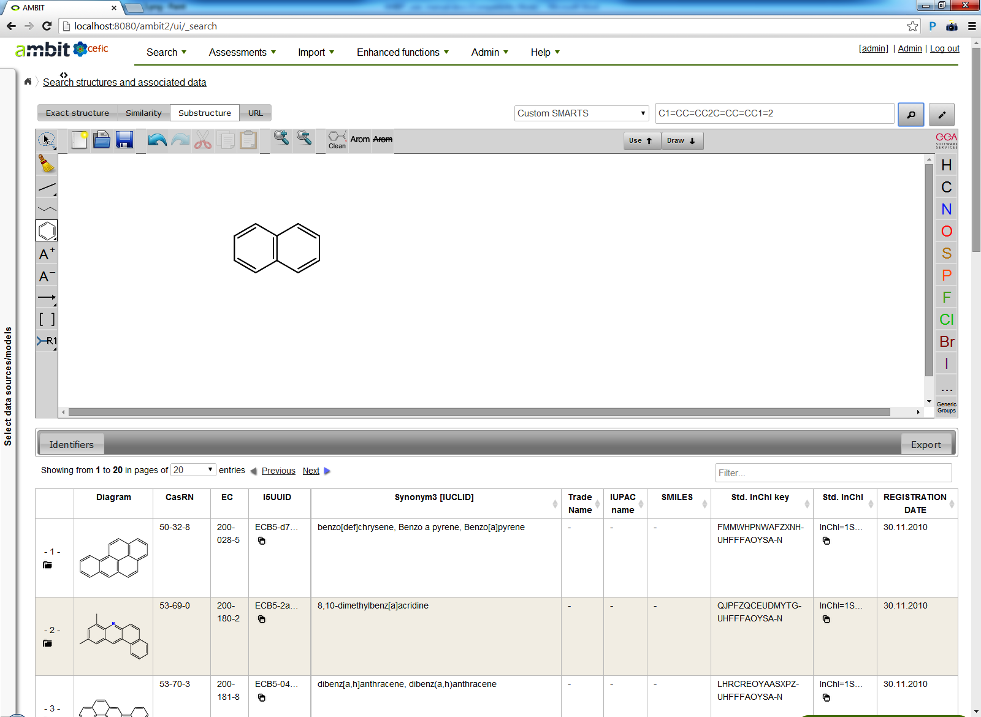This screenshot has height=717, width=981.
Task: Select the positive charge A+ tool
Action: click(47, 254)
